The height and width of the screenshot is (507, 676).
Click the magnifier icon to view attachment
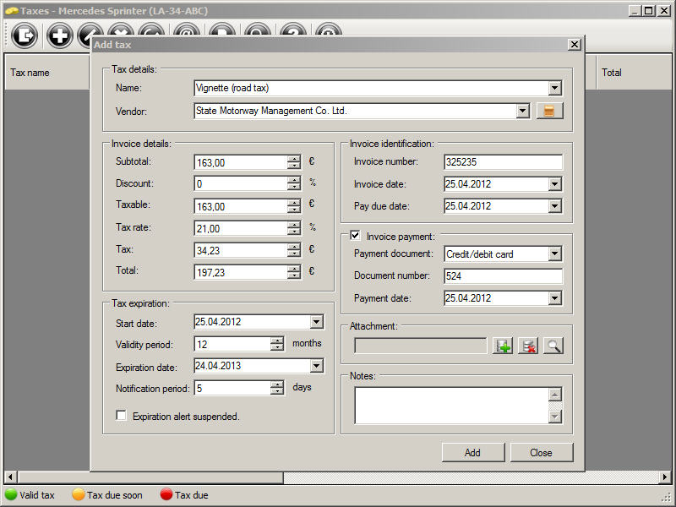[x=553, y=346]
